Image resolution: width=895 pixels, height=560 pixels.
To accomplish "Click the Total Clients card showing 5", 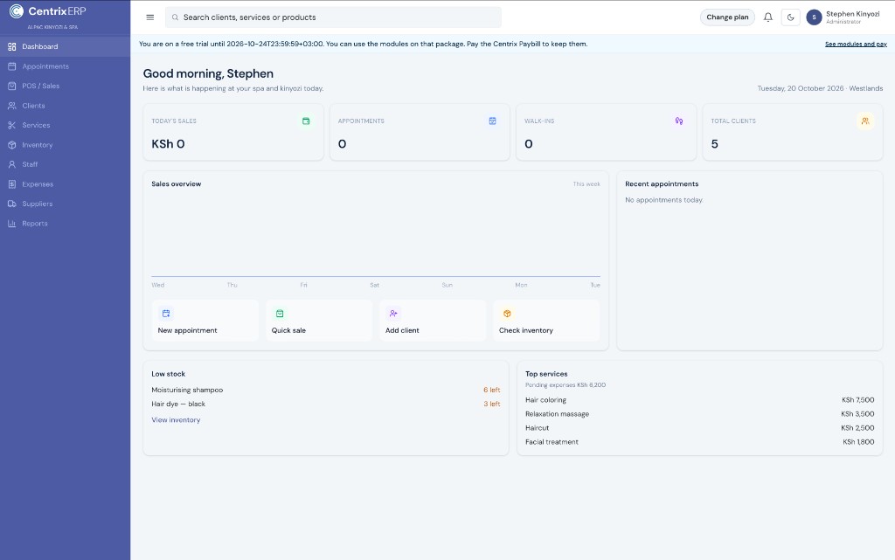I will pos(793,132).
